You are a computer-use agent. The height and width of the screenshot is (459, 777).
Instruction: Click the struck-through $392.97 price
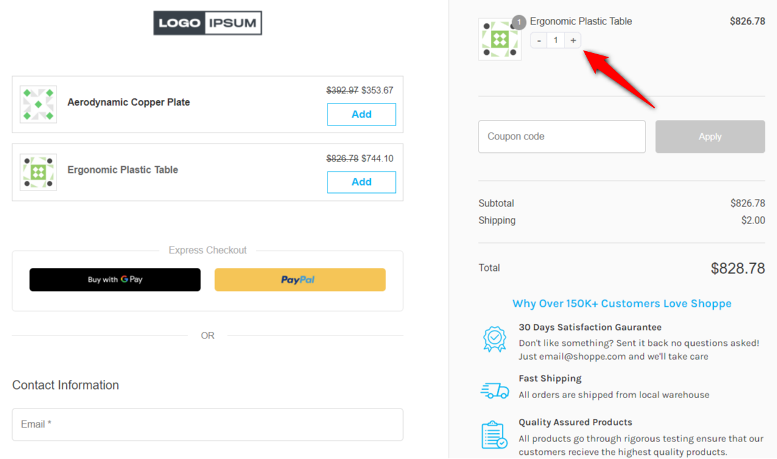tap(342, 91)
